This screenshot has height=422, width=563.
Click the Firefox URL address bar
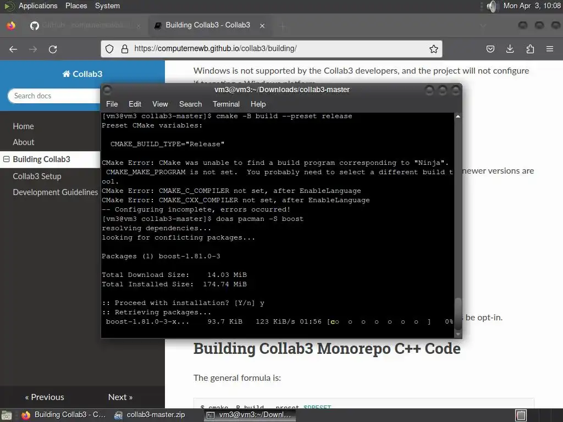(x=272, y=49)
